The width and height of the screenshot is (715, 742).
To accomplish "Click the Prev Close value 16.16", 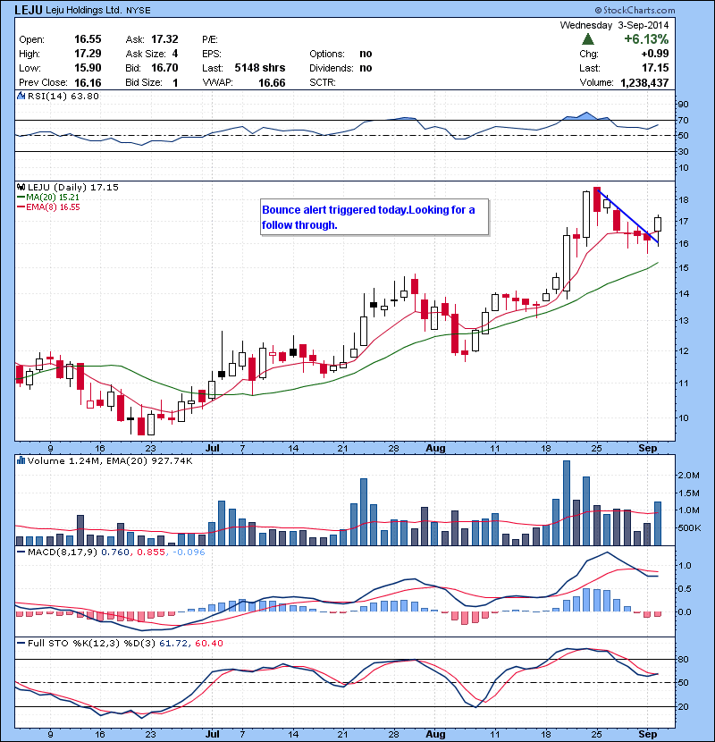I will [88, 83].
